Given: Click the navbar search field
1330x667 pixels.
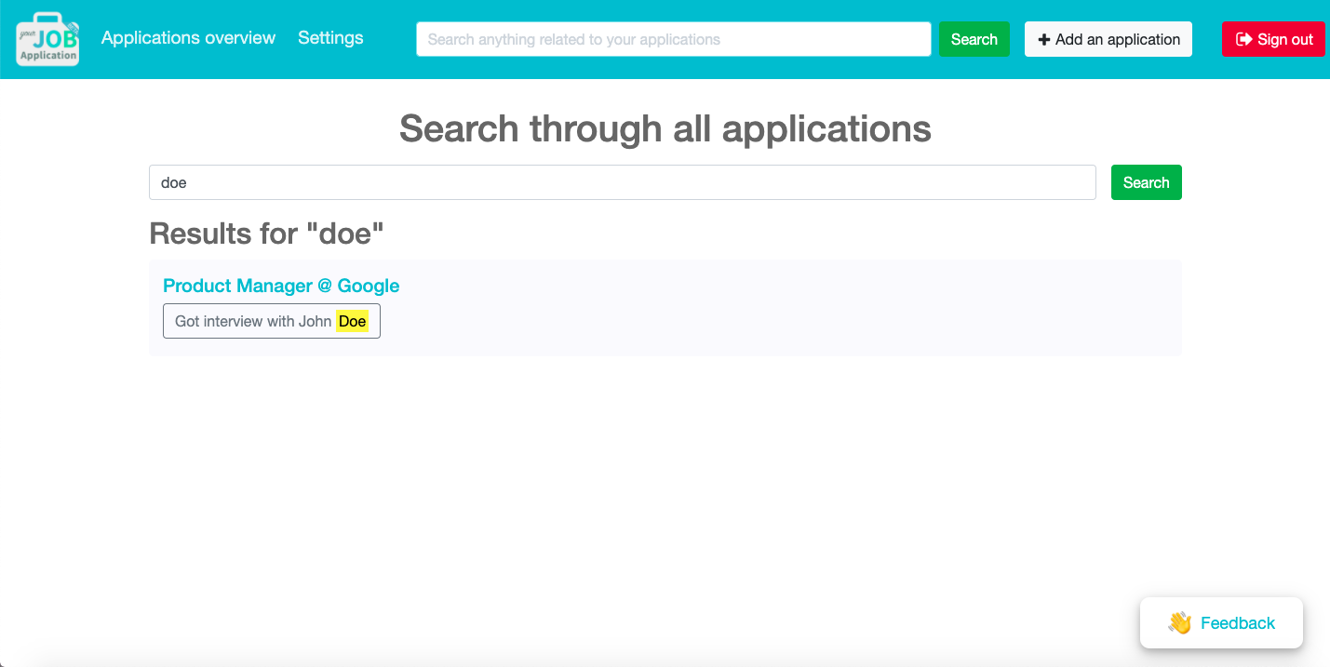Looking at the screenshot, I should [x=673, y=39].
